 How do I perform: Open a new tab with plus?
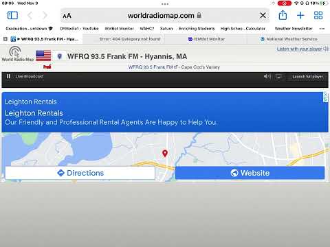[x=300, y=15]
